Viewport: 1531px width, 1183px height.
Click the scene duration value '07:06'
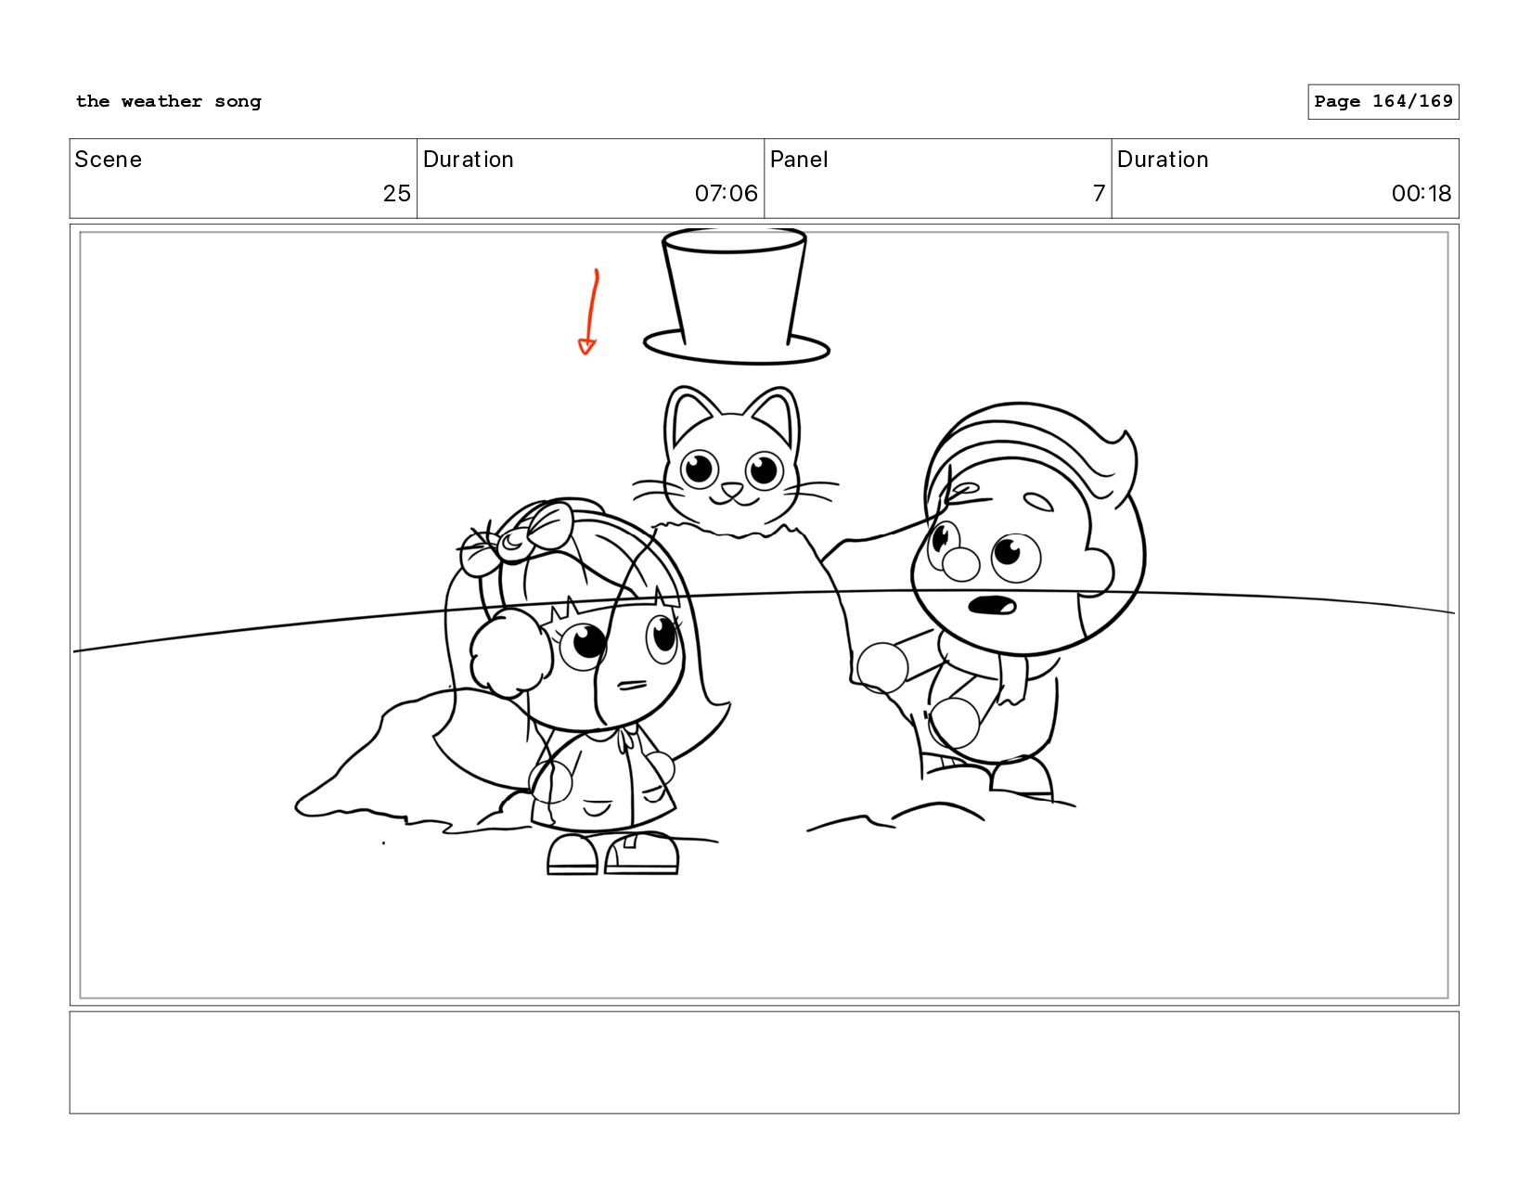[726, 193]
